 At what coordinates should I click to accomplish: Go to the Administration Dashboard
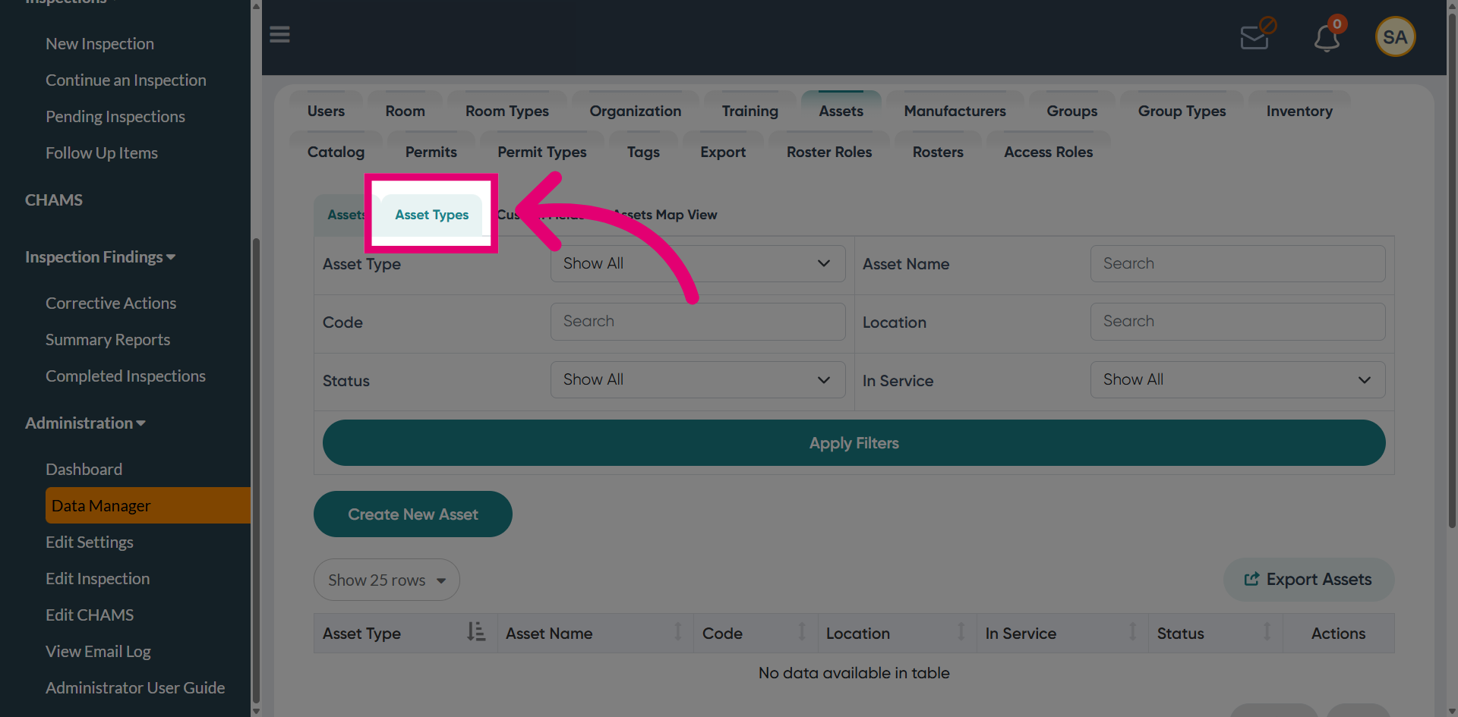pyautogui.click(x=84, y=470)
